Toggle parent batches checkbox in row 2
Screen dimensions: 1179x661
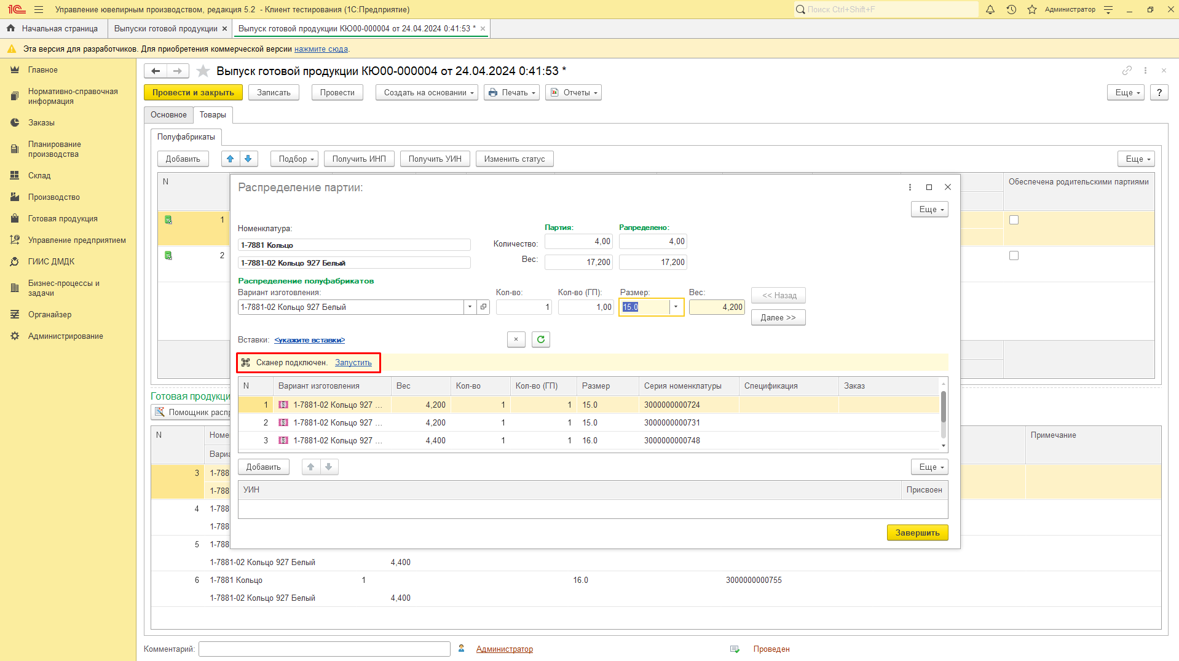click(x=1014, y=256)
